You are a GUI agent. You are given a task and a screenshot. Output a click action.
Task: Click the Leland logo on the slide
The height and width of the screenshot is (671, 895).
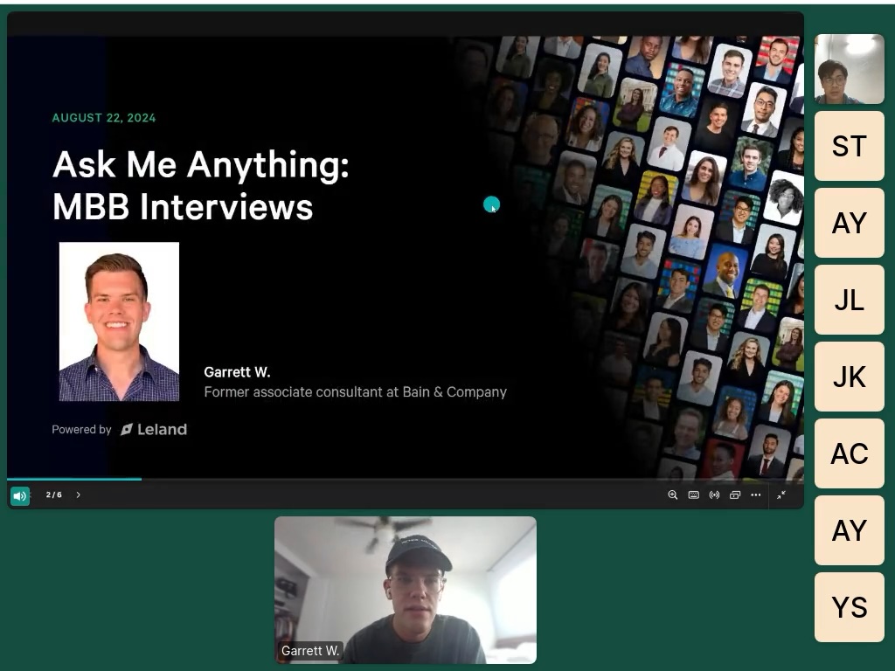(154, 430)
